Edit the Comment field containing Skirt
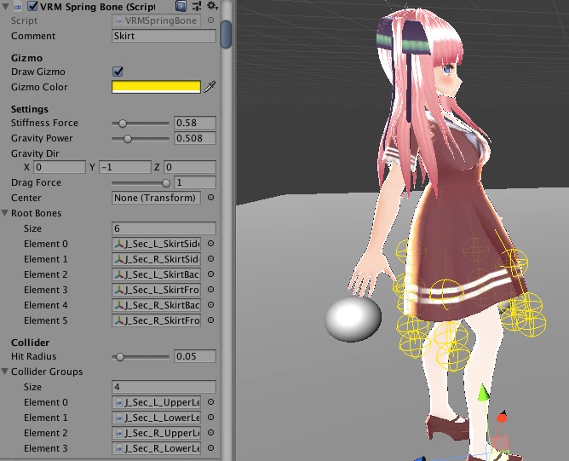The width and height of the screenshot is (569, 461). [164, 36]
